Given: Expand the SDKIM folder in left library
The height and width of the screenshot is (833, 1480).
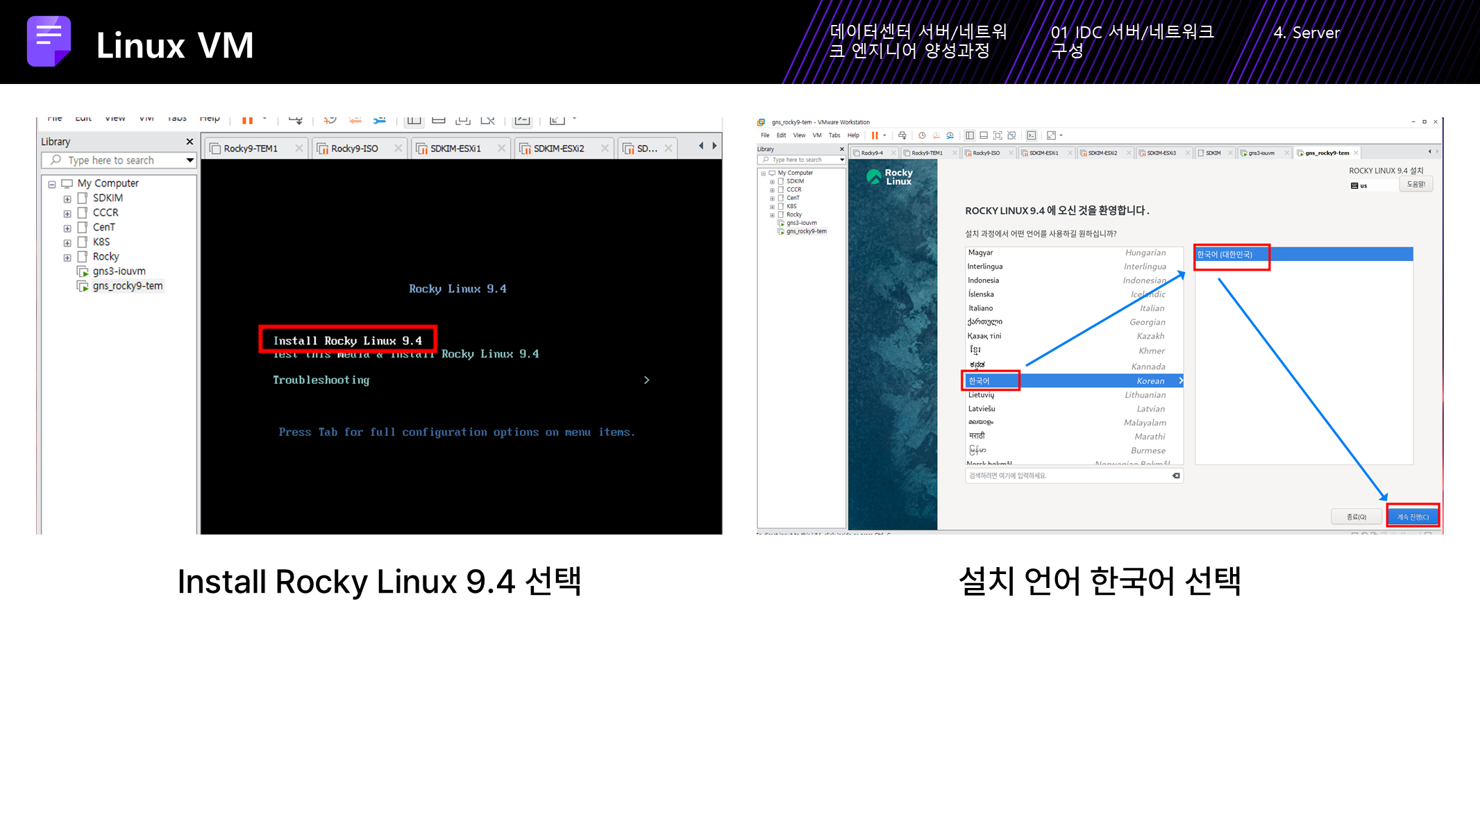Looking at the screenshot, I should pos(67,199).
